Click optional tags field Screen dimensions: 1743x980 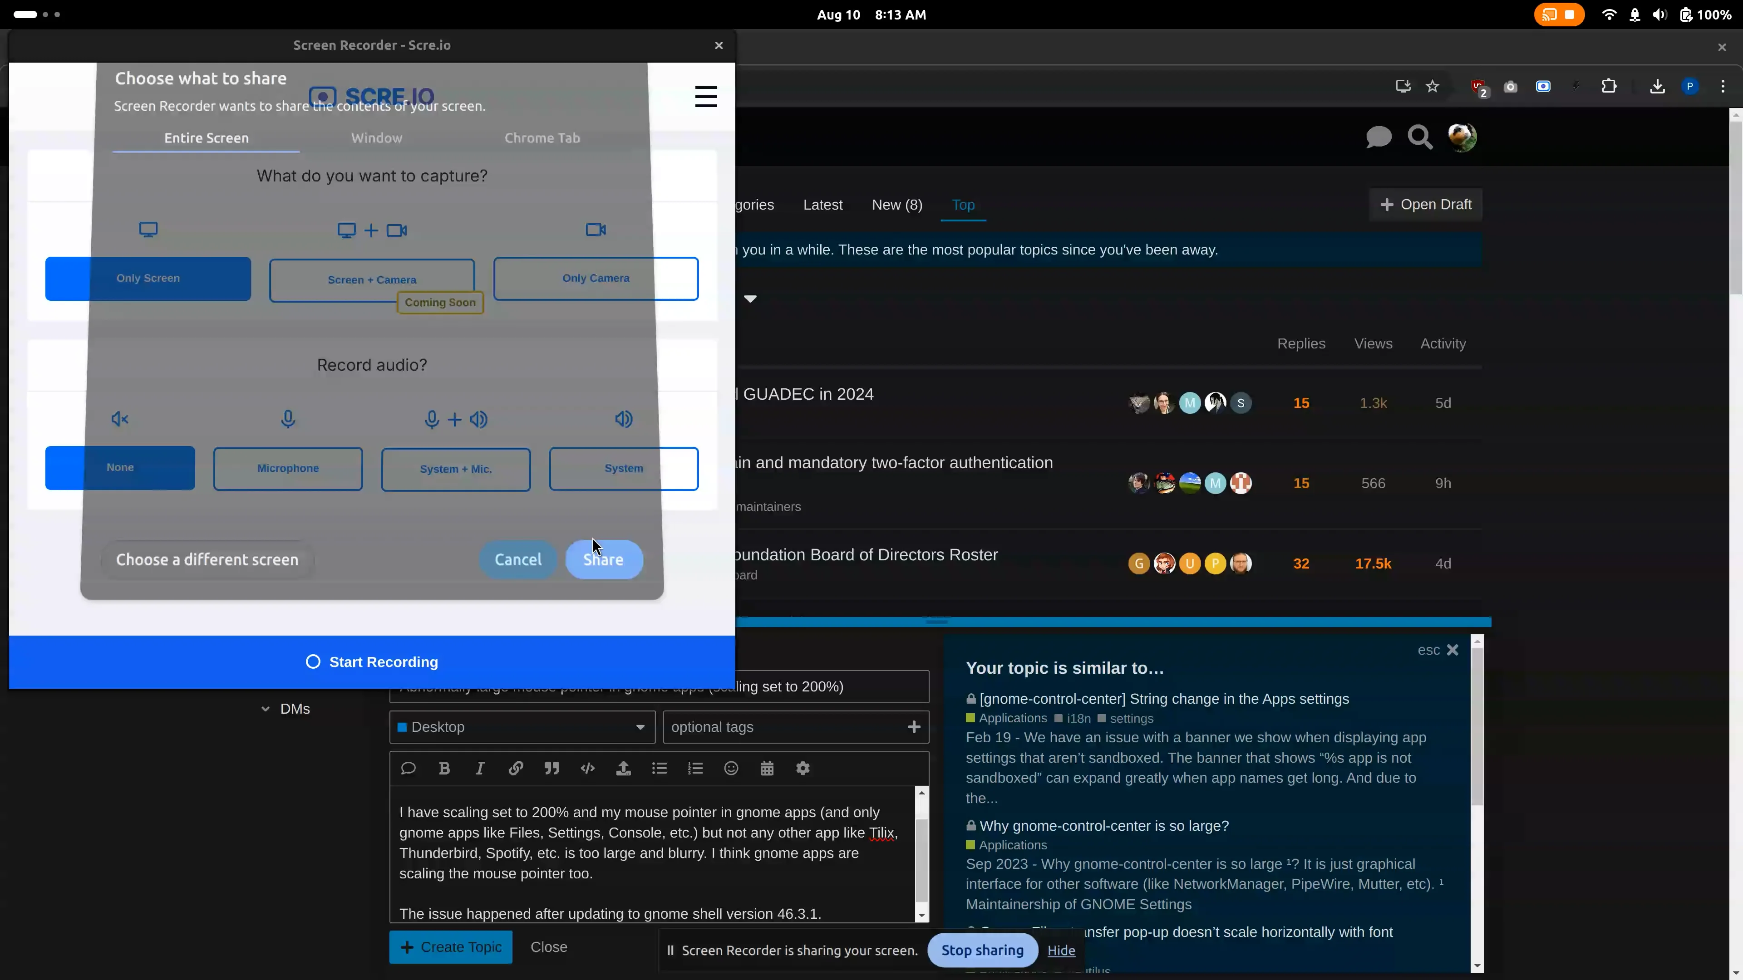pos(796,727)
